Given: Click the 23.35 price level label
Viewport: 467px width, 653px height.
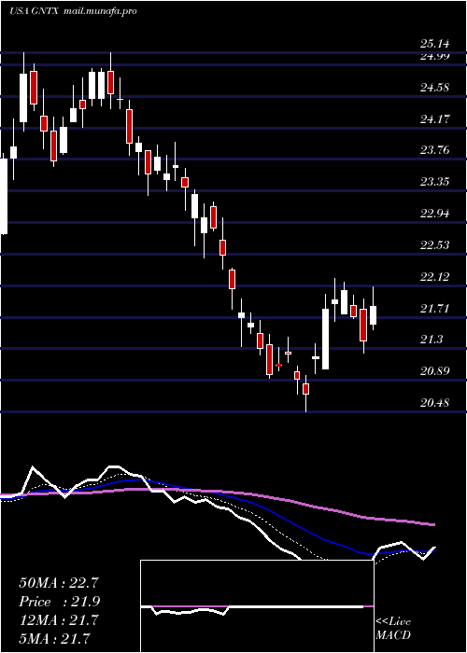Looking at the screenshot, I should pos(435,182).
